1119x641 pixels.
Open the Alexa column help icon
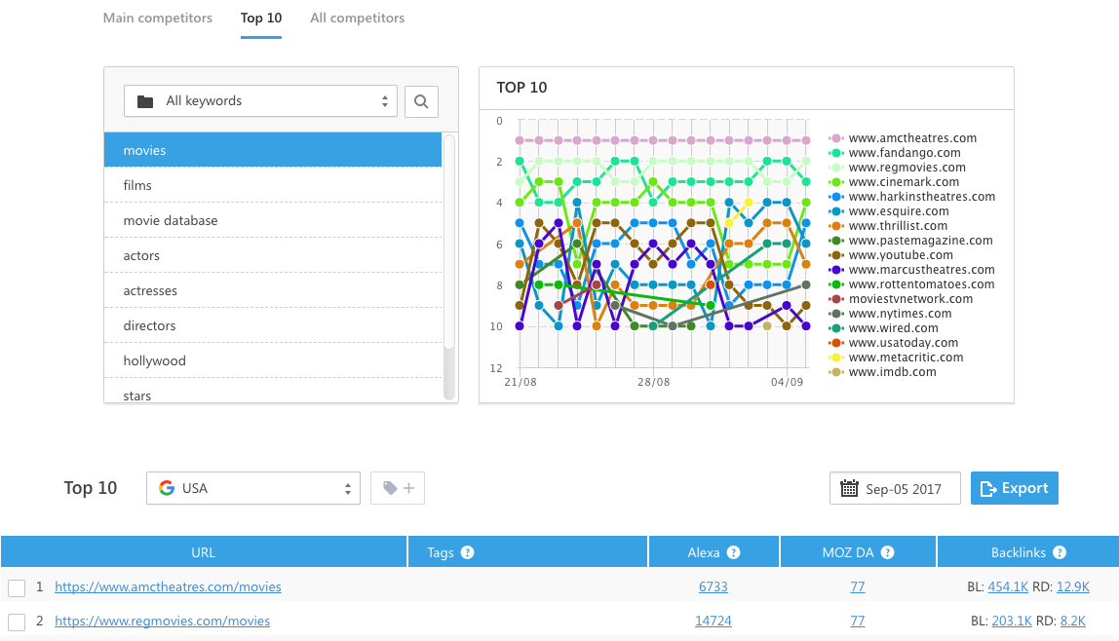pos(734,552)
